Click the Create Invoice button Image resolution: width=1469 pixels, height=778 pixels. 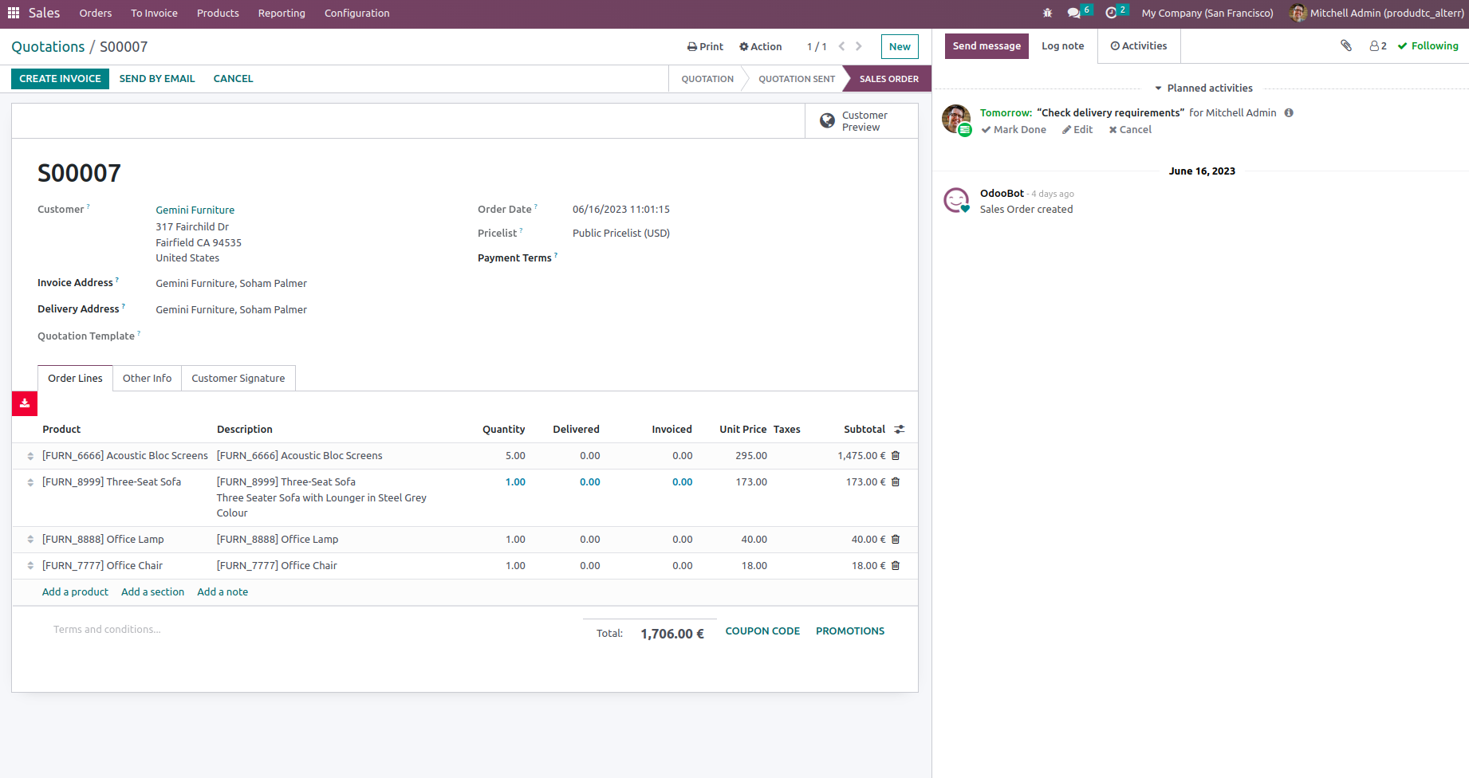(x=60, y=79)
